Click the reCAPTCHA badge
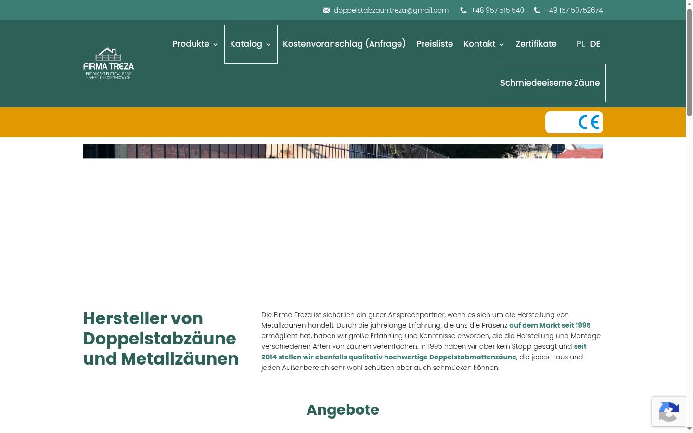The image size is (693, 433). click(669, 412)
